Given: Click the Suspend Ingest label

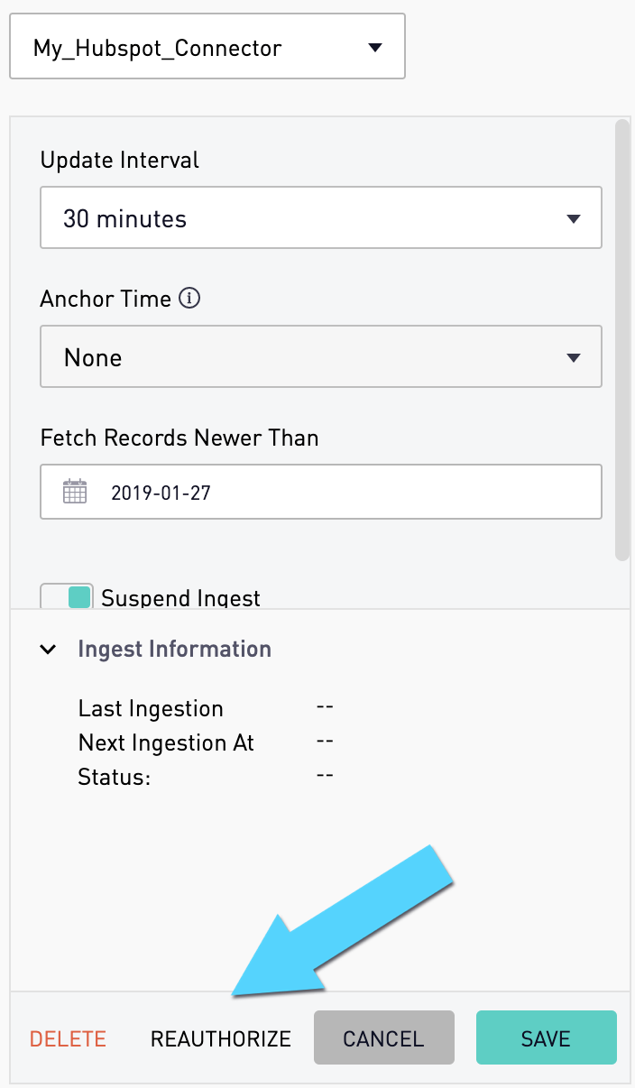Looking at the screenshot, I should (180, 597).
